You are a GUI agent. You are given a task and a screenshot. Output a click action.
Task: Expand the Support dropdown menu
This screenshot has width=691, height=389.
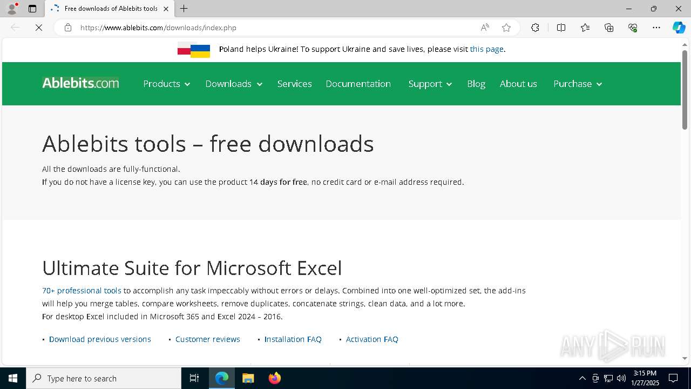tap(430, 84)
